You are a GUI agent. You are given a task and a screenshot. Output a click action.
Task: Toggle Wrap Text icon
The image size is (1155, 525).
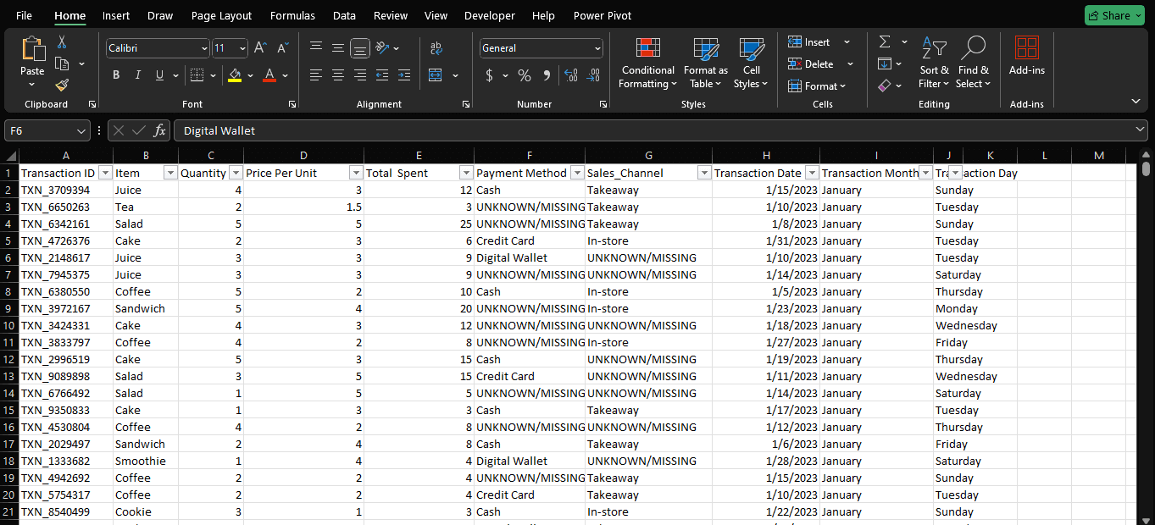coord(436,48)
